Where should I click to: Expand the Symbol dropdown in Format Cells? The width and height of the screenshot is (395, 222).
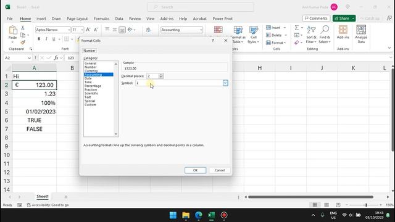tap(225, 83)
